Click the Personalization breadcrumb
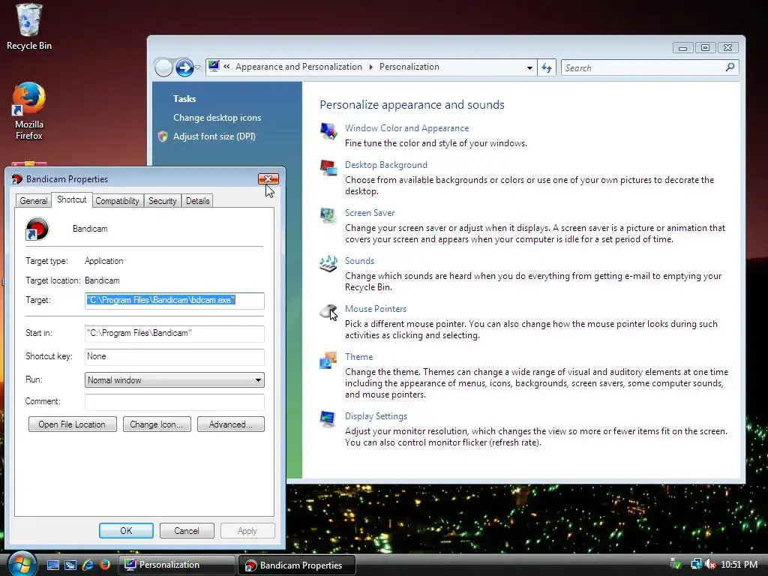768x576 pixels. [x=409, y=67]
